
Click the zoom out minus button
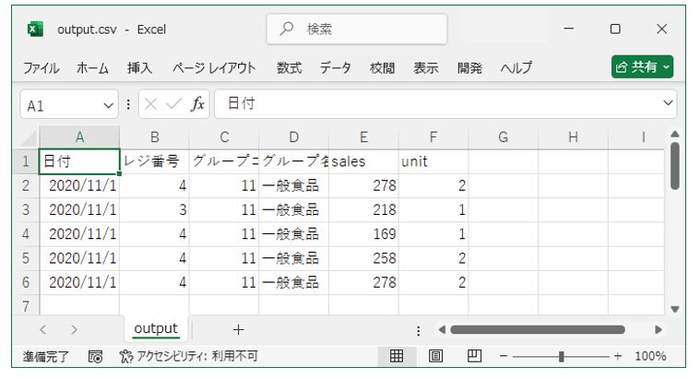tap(504, 356)
